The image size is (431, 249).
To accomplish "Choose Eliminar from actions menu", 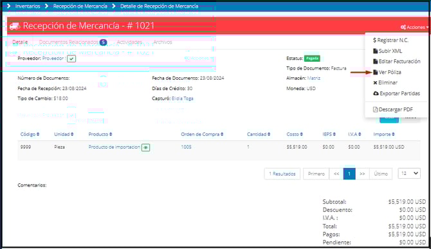I will click(x=385, y=82).
